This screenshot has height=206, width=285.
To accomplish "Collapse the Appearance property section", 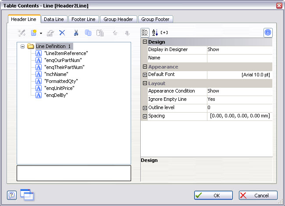I will 145,67.
